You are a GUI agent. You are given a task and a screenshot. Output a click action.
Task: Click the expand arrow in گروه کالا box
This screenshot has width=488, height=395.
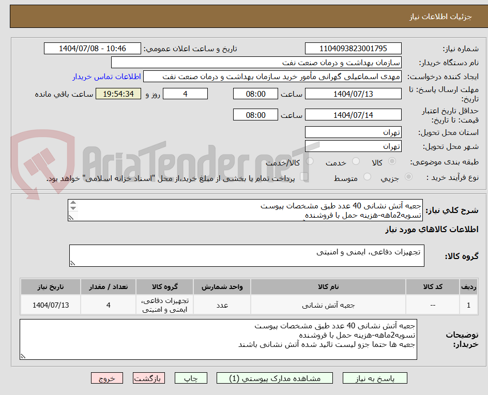tap(72, 262)
